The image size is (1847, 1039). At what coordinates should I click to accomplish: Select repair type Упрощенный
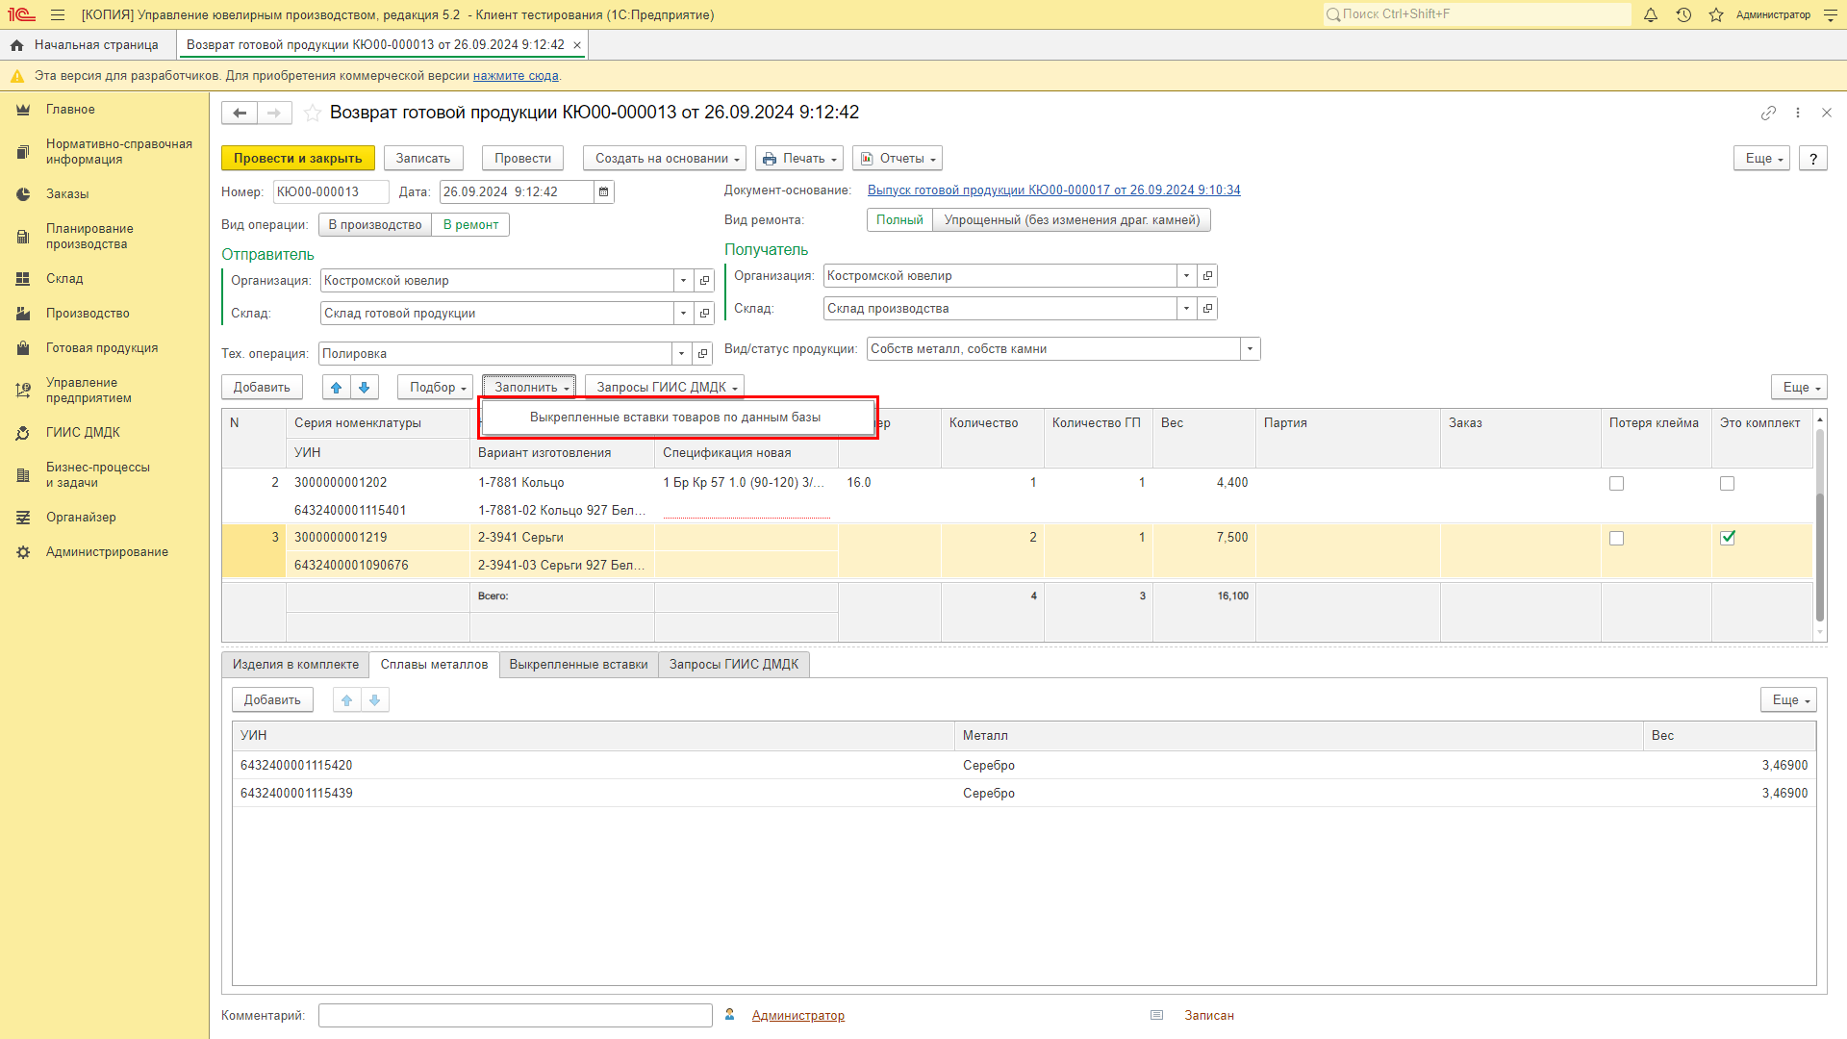click(1072, 220)
